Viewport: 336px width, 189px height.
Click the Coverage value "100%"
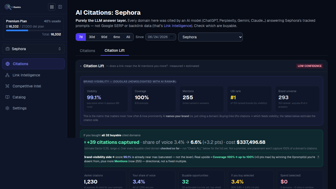click(142, 97)
